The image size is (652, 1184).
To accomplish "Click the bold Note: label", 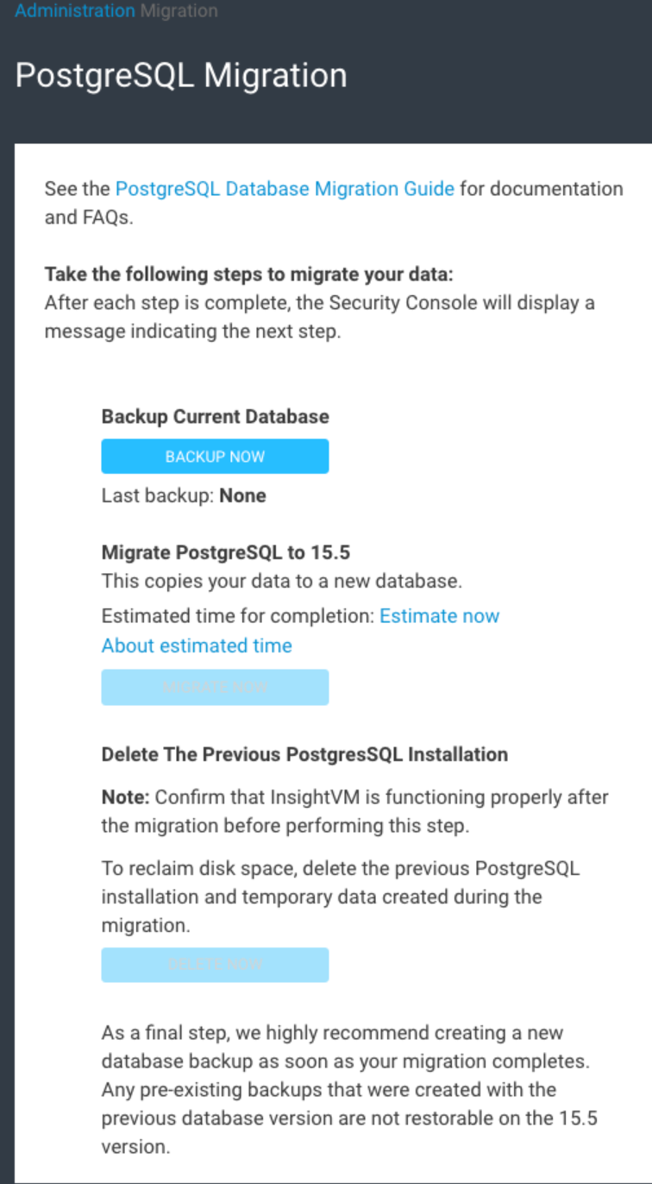I will click(126, 797).
